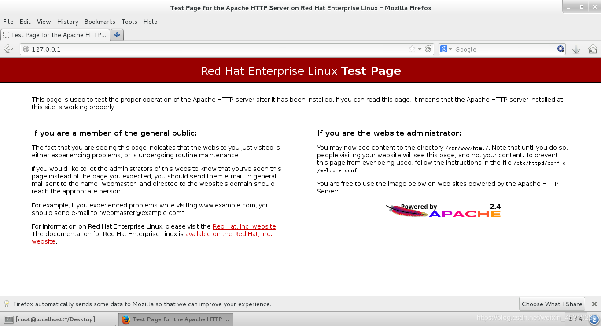Click the lightbulb notification icon

(x=7, y=304)
